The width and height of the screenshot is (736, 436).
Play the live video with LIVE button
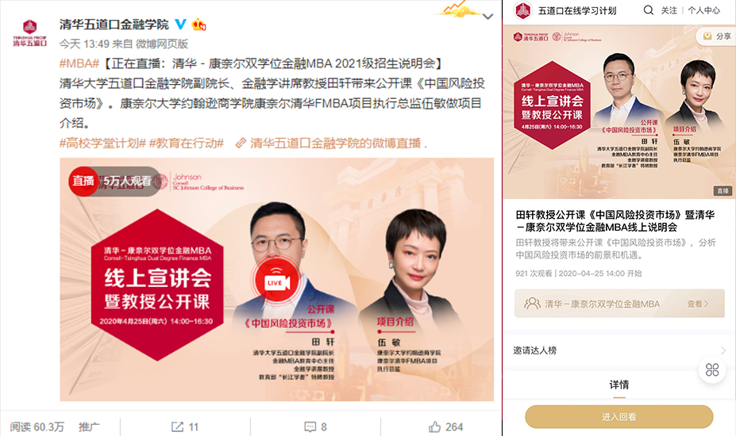(276, 281)
